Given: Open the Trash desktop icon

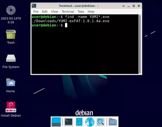Looking at the screenshot, I should click(11, 35).
